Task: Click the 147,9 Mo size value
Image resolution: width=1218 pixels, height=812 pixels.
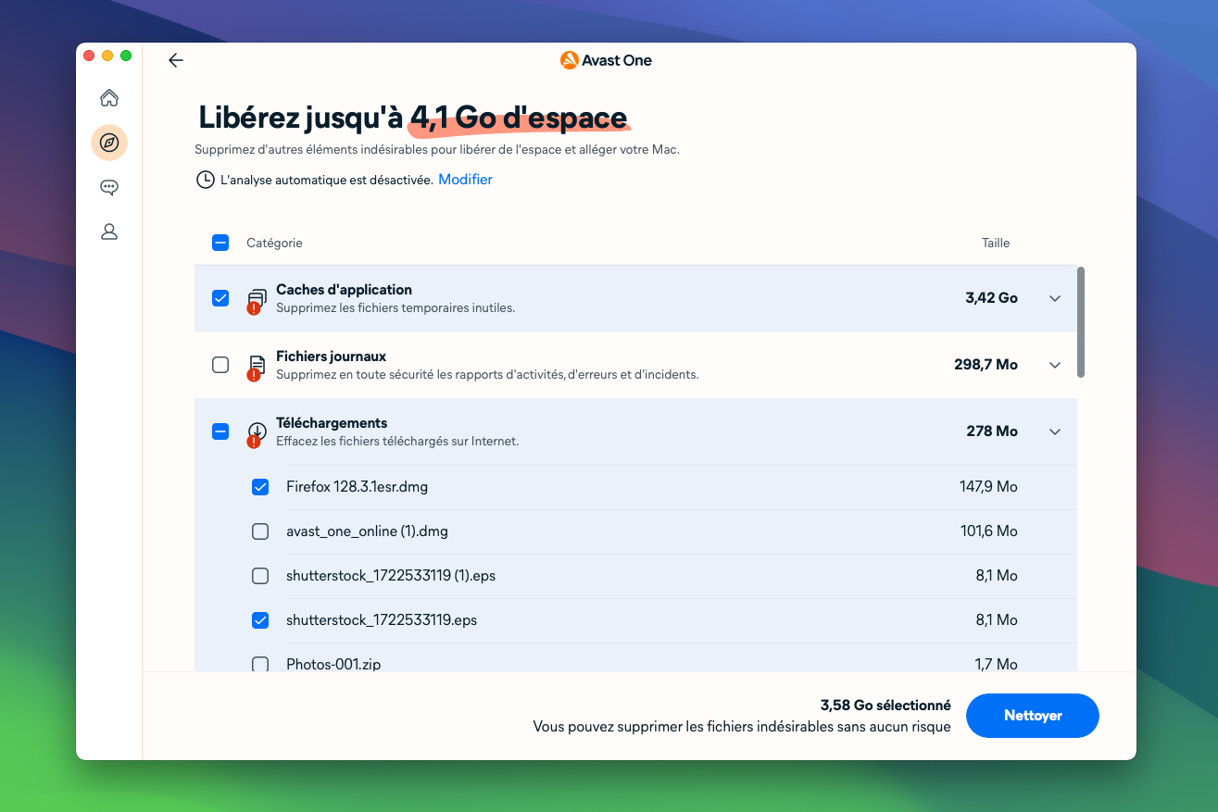Action: pyautogui.click(x=988, y=487)
